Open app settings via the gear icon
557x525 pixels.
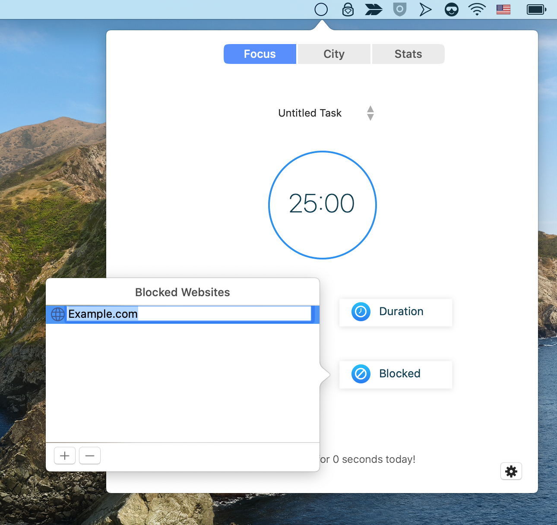pyautogui.click(x=511, y=471)
